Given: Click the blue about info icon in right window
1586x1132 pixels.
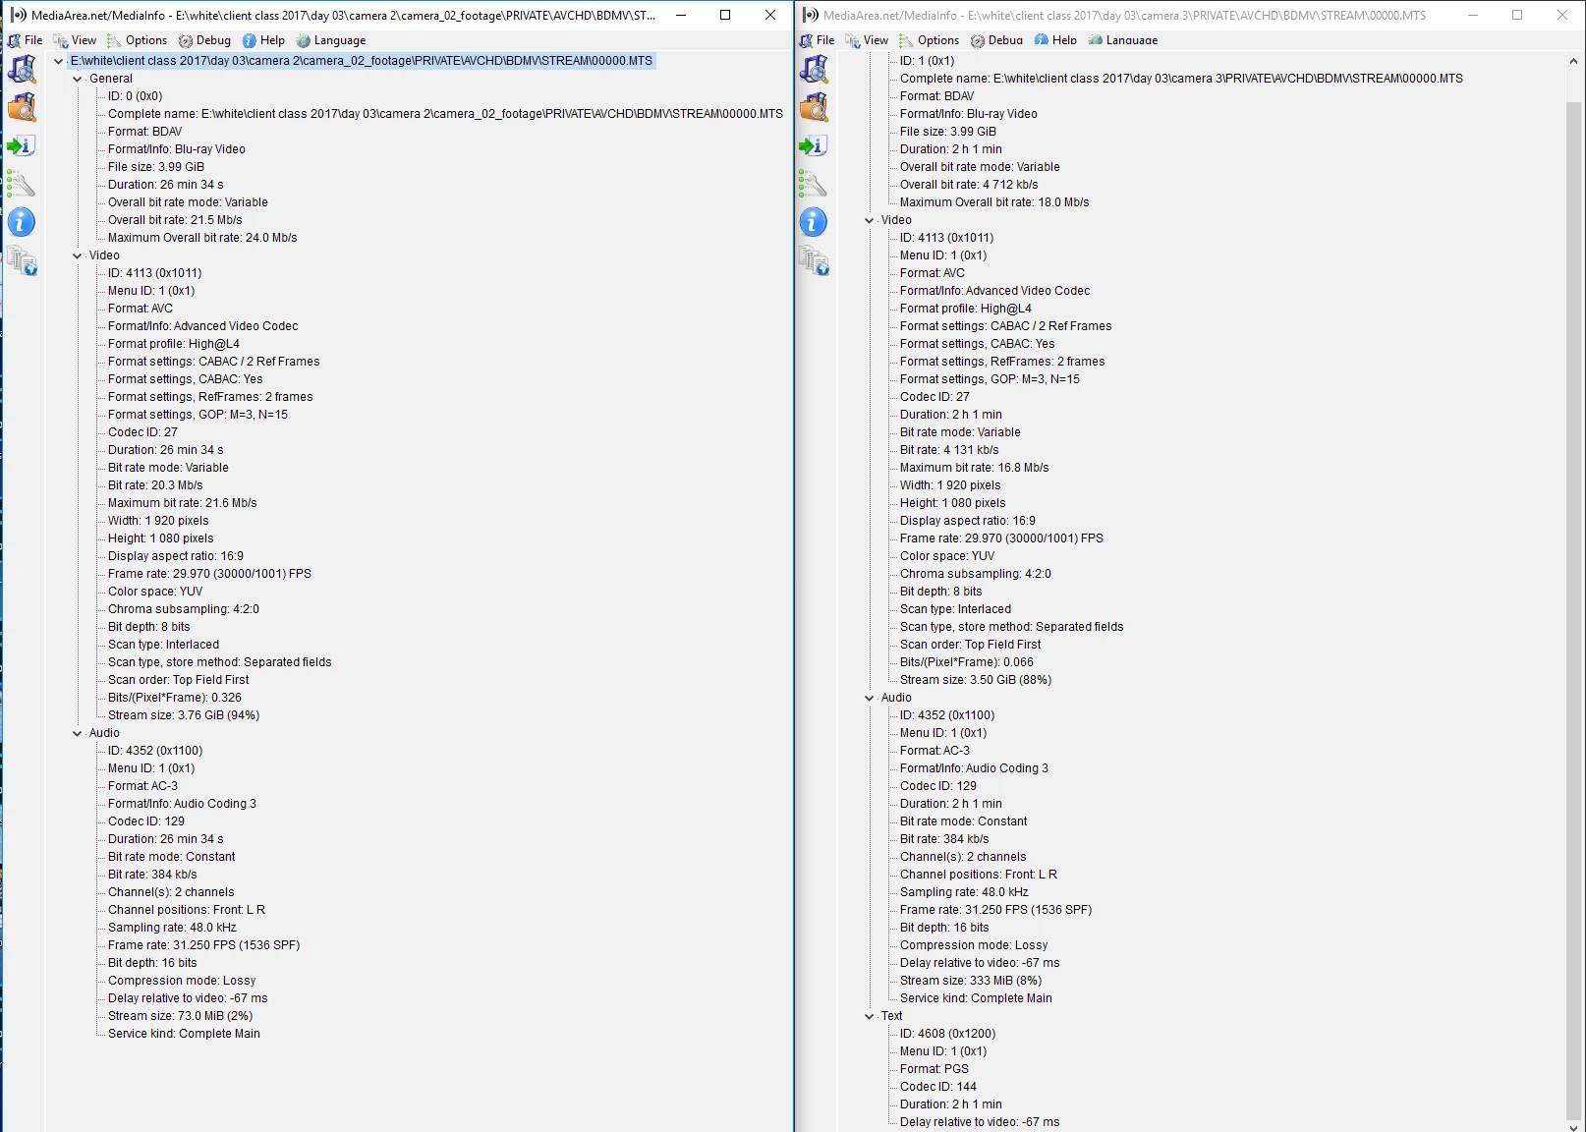Looking at the screenshot, I should coord(814,222).
